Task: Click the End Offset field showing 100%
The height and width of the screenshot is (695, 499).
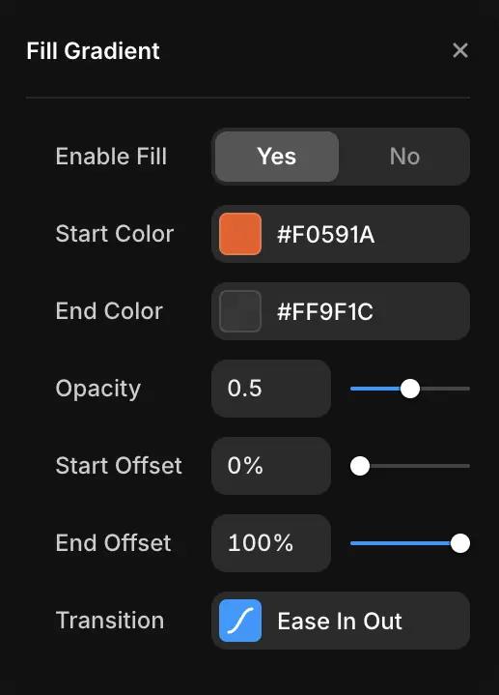Action: coord(271,543)
